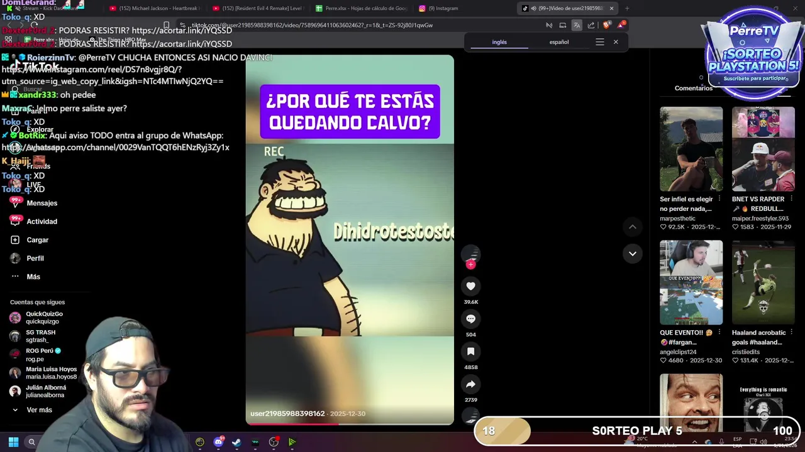This screenshot has width=805, height=452.
Task: Open the BNET VS RAPDER video thumbnail
Action: coord(763,149)
